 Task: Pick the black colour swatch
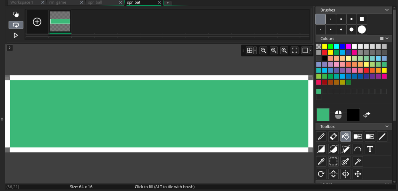[x=325, y=58]
